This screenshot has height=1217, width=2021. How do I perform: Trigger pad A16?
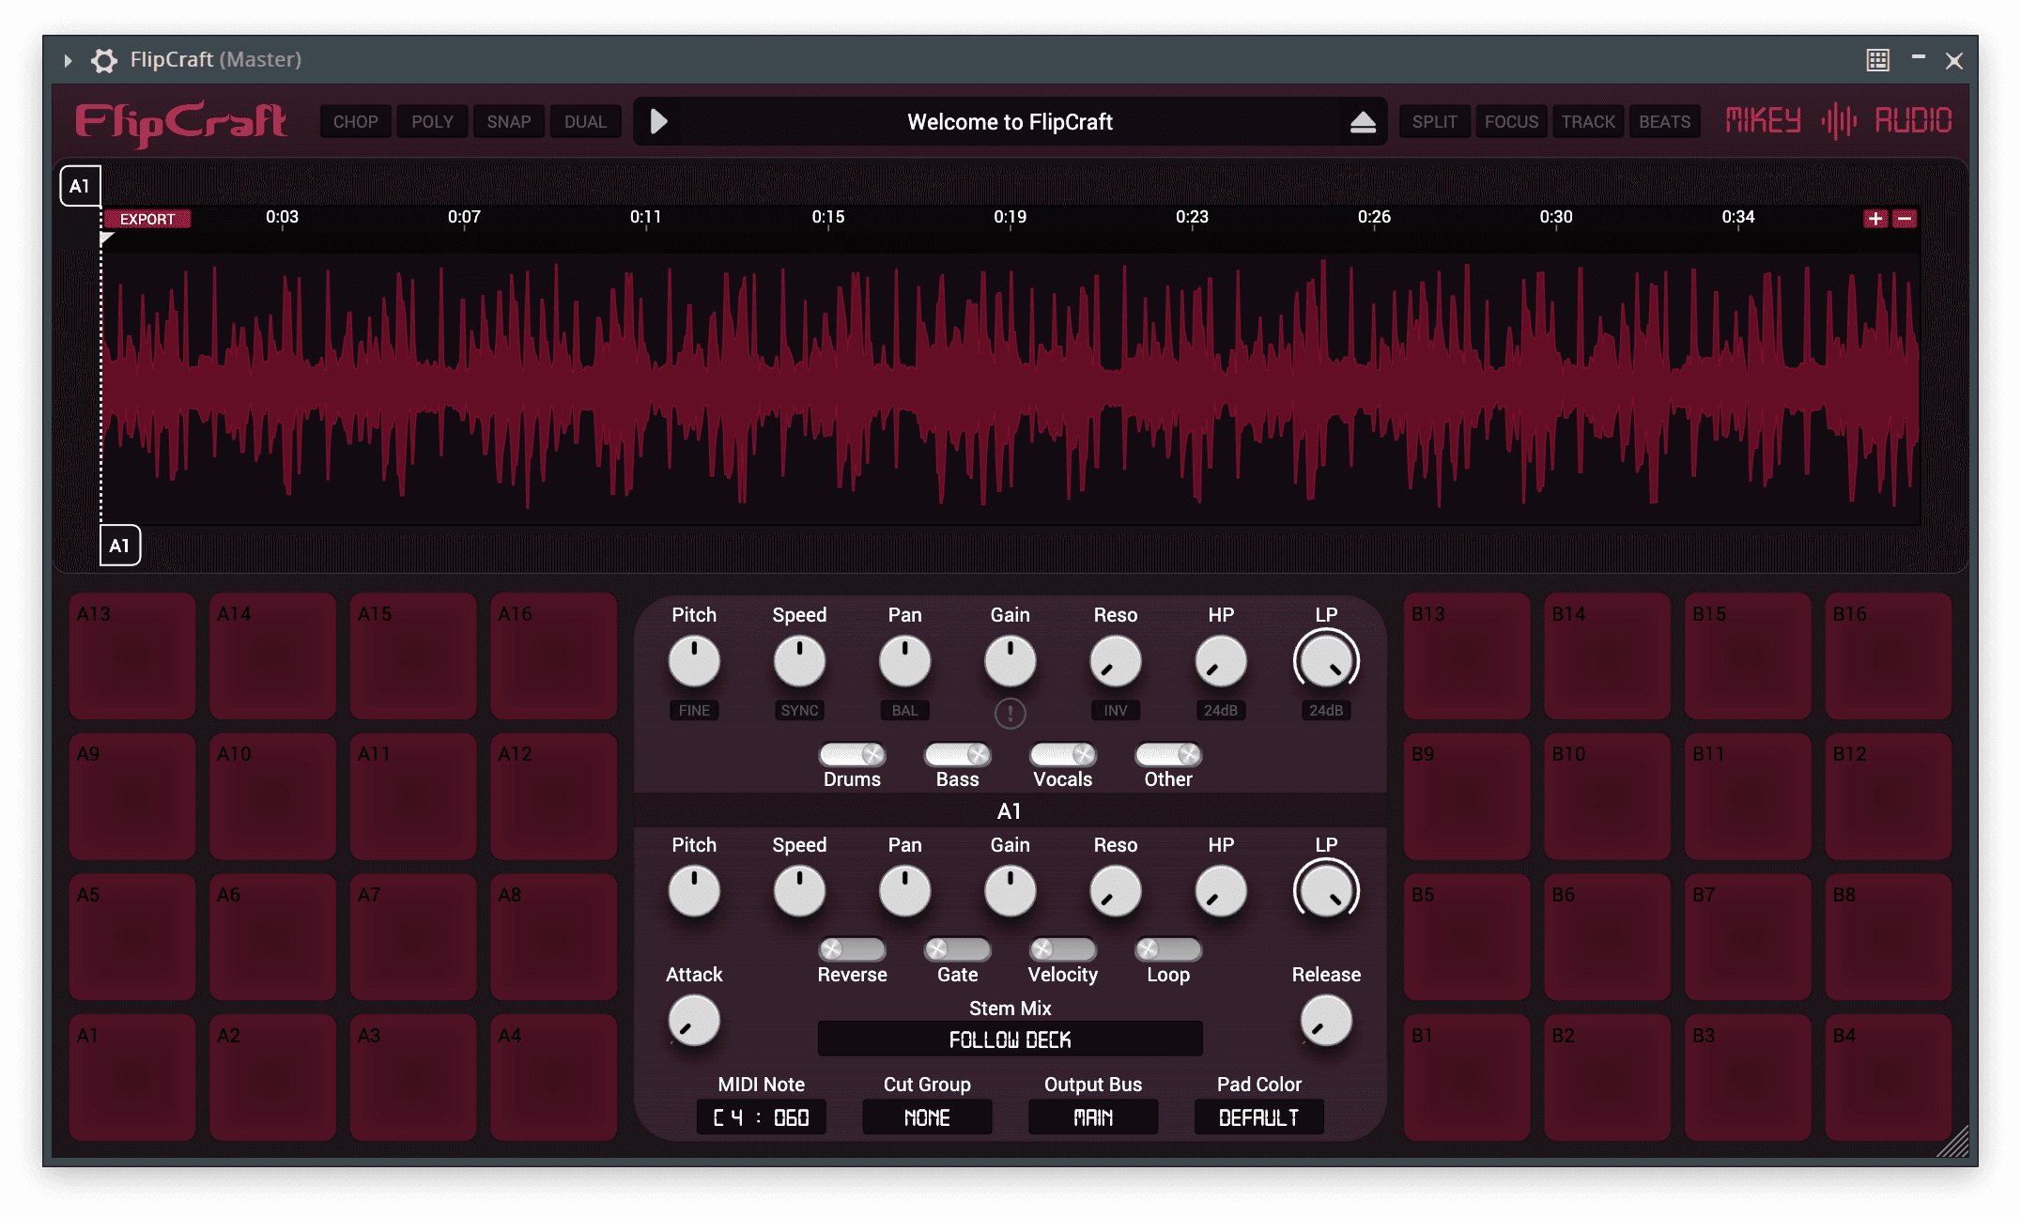tap(554, 655)
